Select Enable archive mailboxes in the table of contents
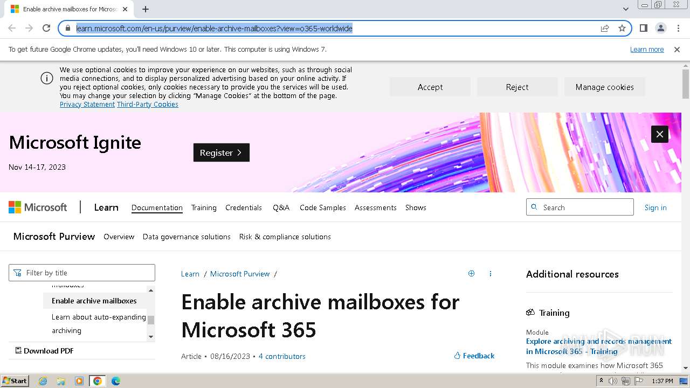The width and height of the screenshot is (690, 388). [94, 301]
